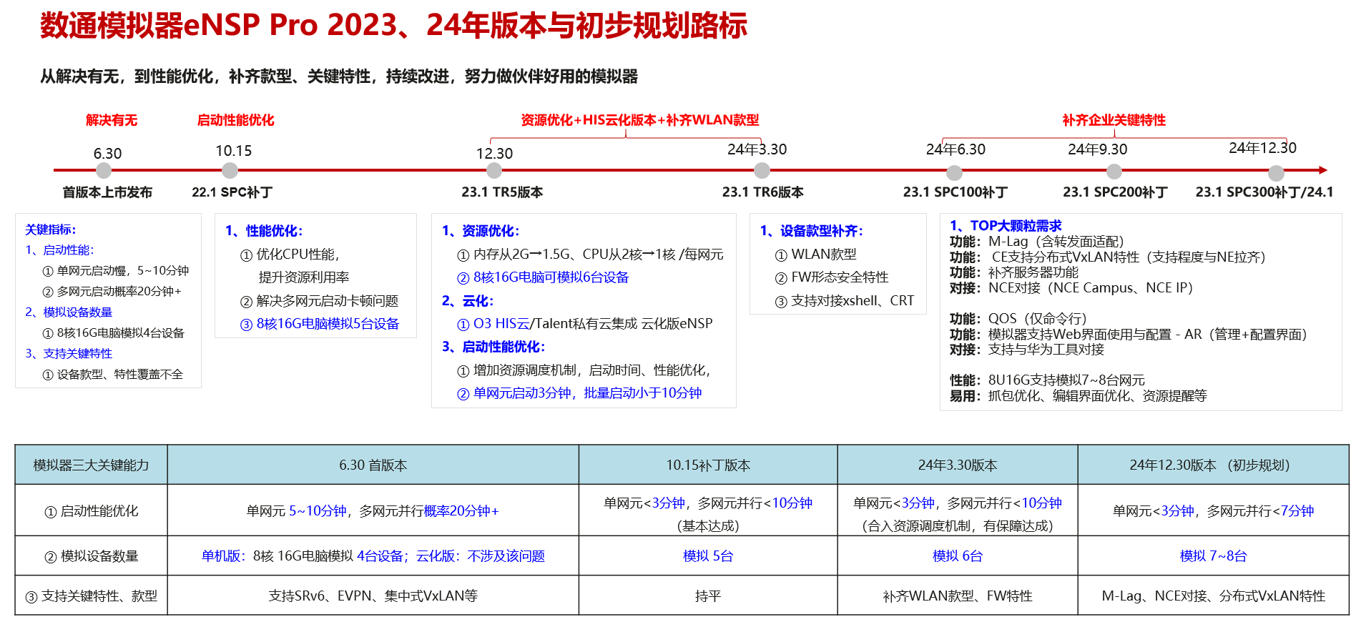Image resolution: width=1356 pixels, height=632 pixels.
Task: Click the 24年3.30 timeline marker dot
Action: pos(762,170)
